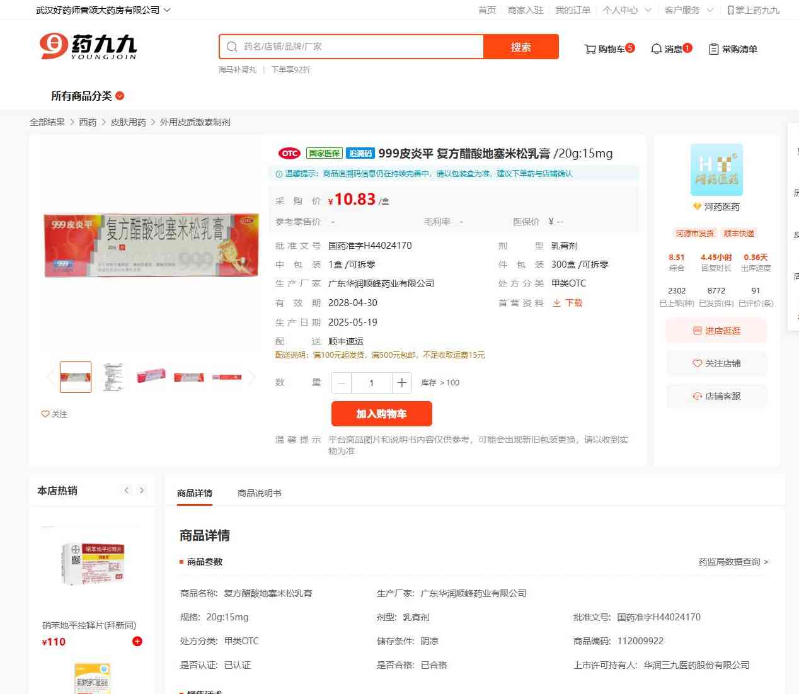Open 我的订单 in top menu

(573, 10)
